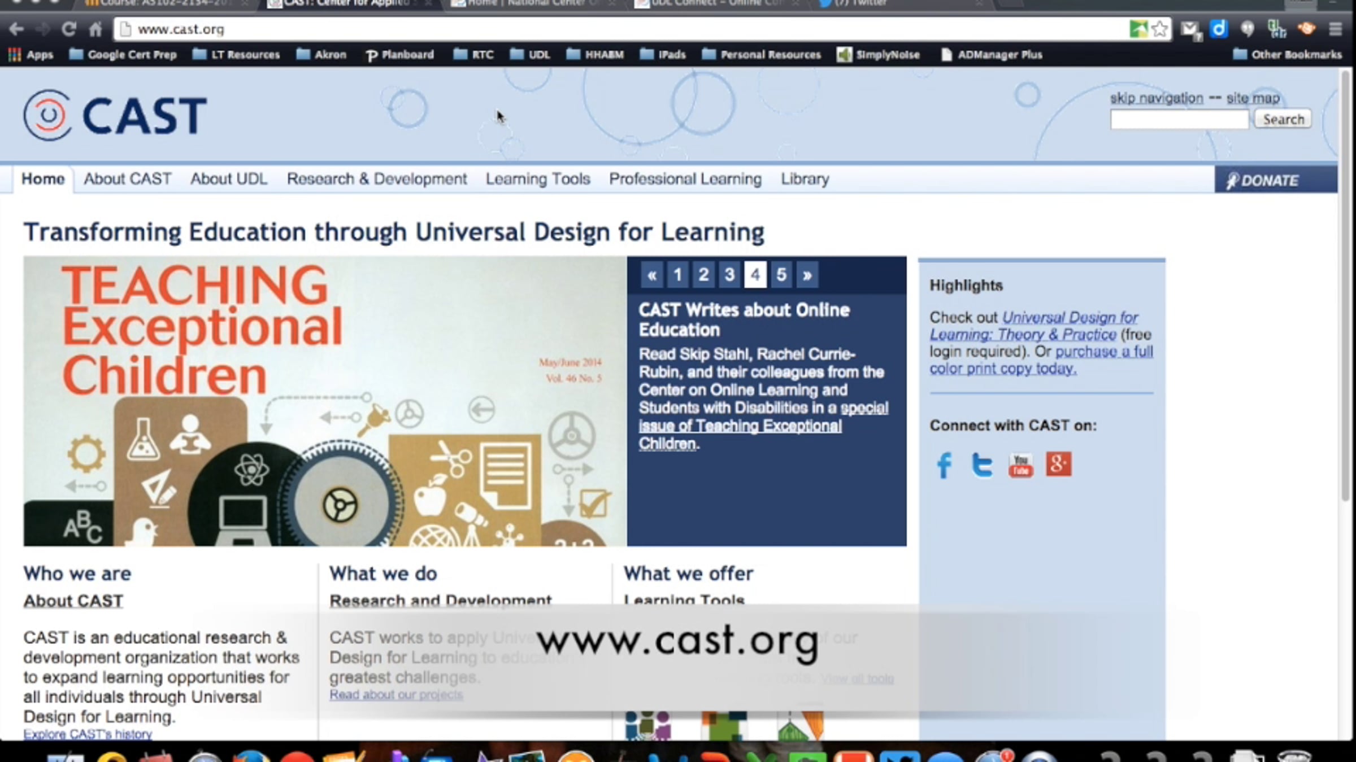Click the address bar showing www.cast.org
This screenshot has width=1356, height=762.
(621, 29)
